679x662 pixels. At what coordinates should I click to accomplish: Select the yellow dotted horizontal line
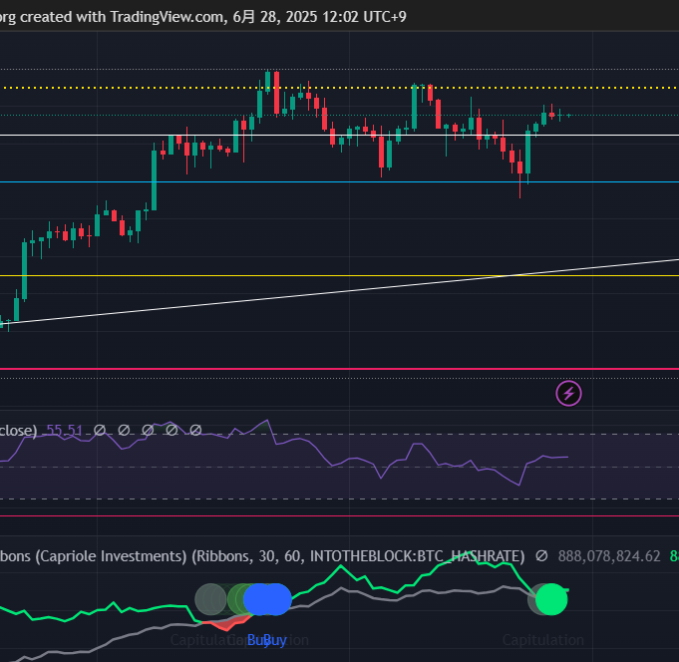click(339, 88)
